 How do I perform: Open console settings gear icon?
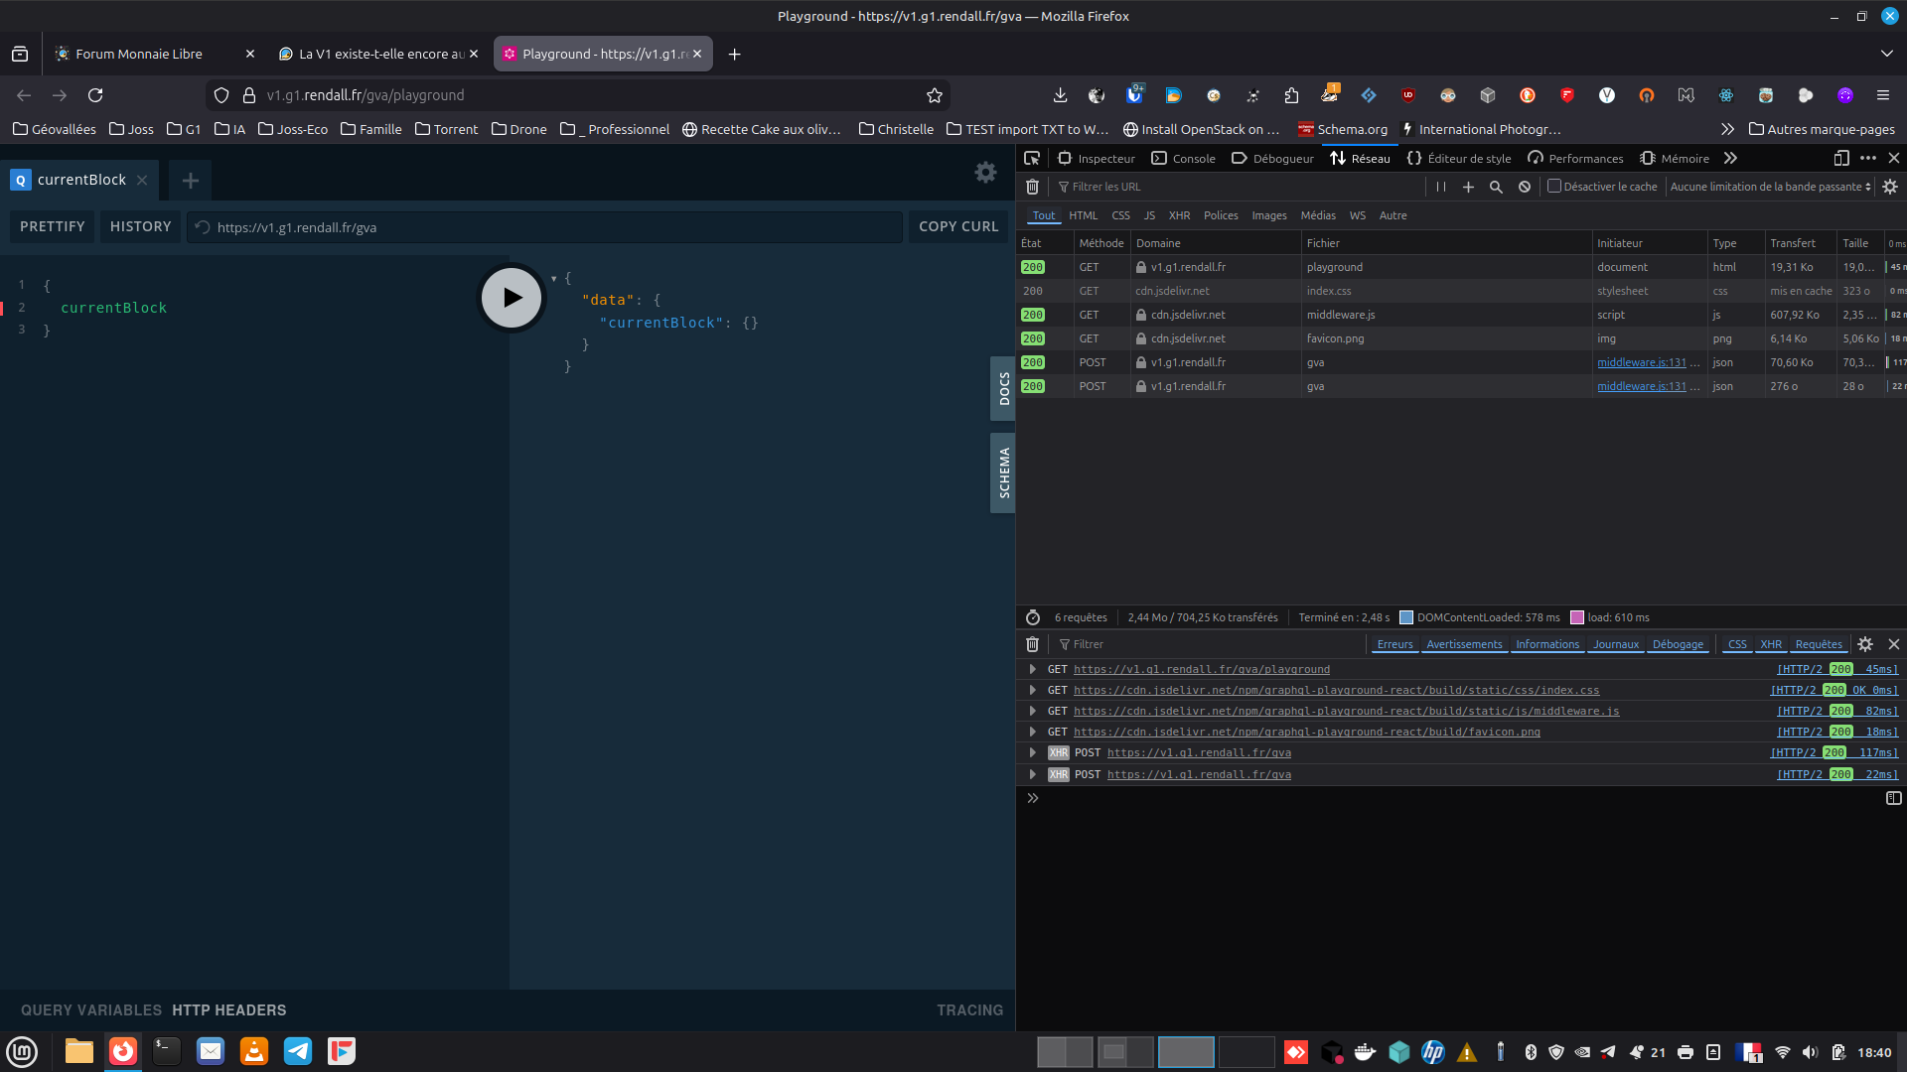[x=1865, y=644]
